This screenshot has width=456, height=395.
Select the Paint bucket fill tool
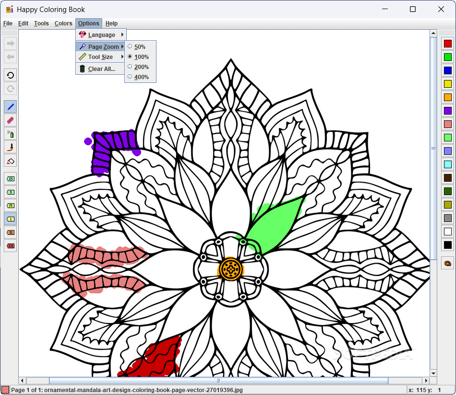(11, 161)
